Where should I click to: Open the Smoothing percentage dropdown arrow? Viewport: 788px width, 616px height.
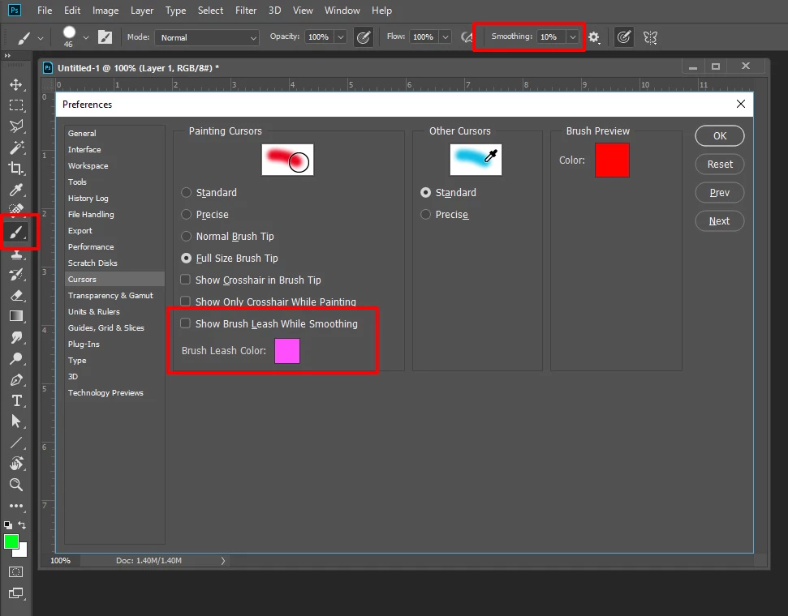point(572,36)
